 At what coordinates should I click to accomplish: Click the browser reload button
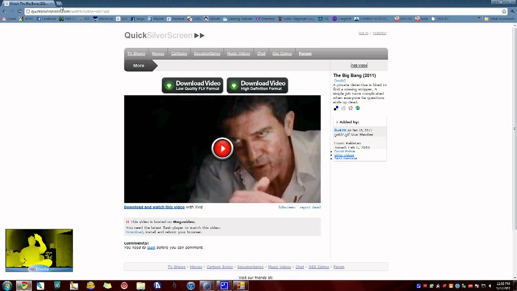pos(19,11)
